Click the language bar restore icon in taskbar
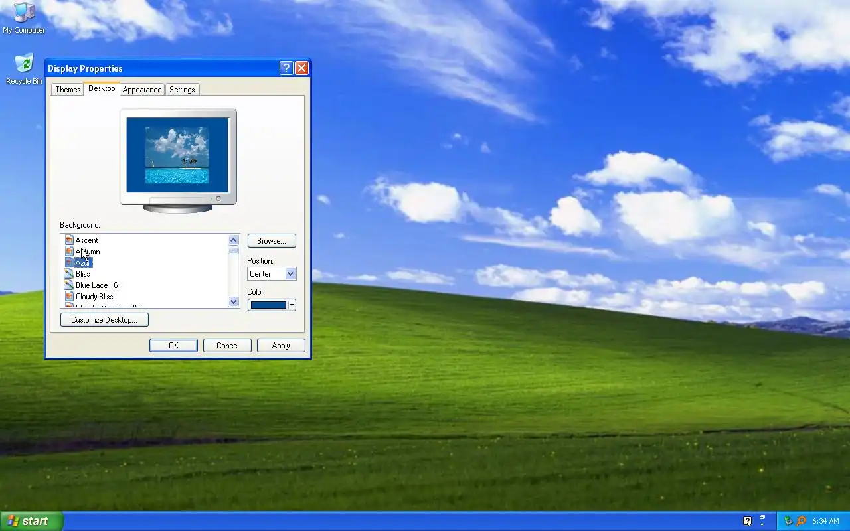Viewport: 850px width, 531px height. tap(762, 518)
